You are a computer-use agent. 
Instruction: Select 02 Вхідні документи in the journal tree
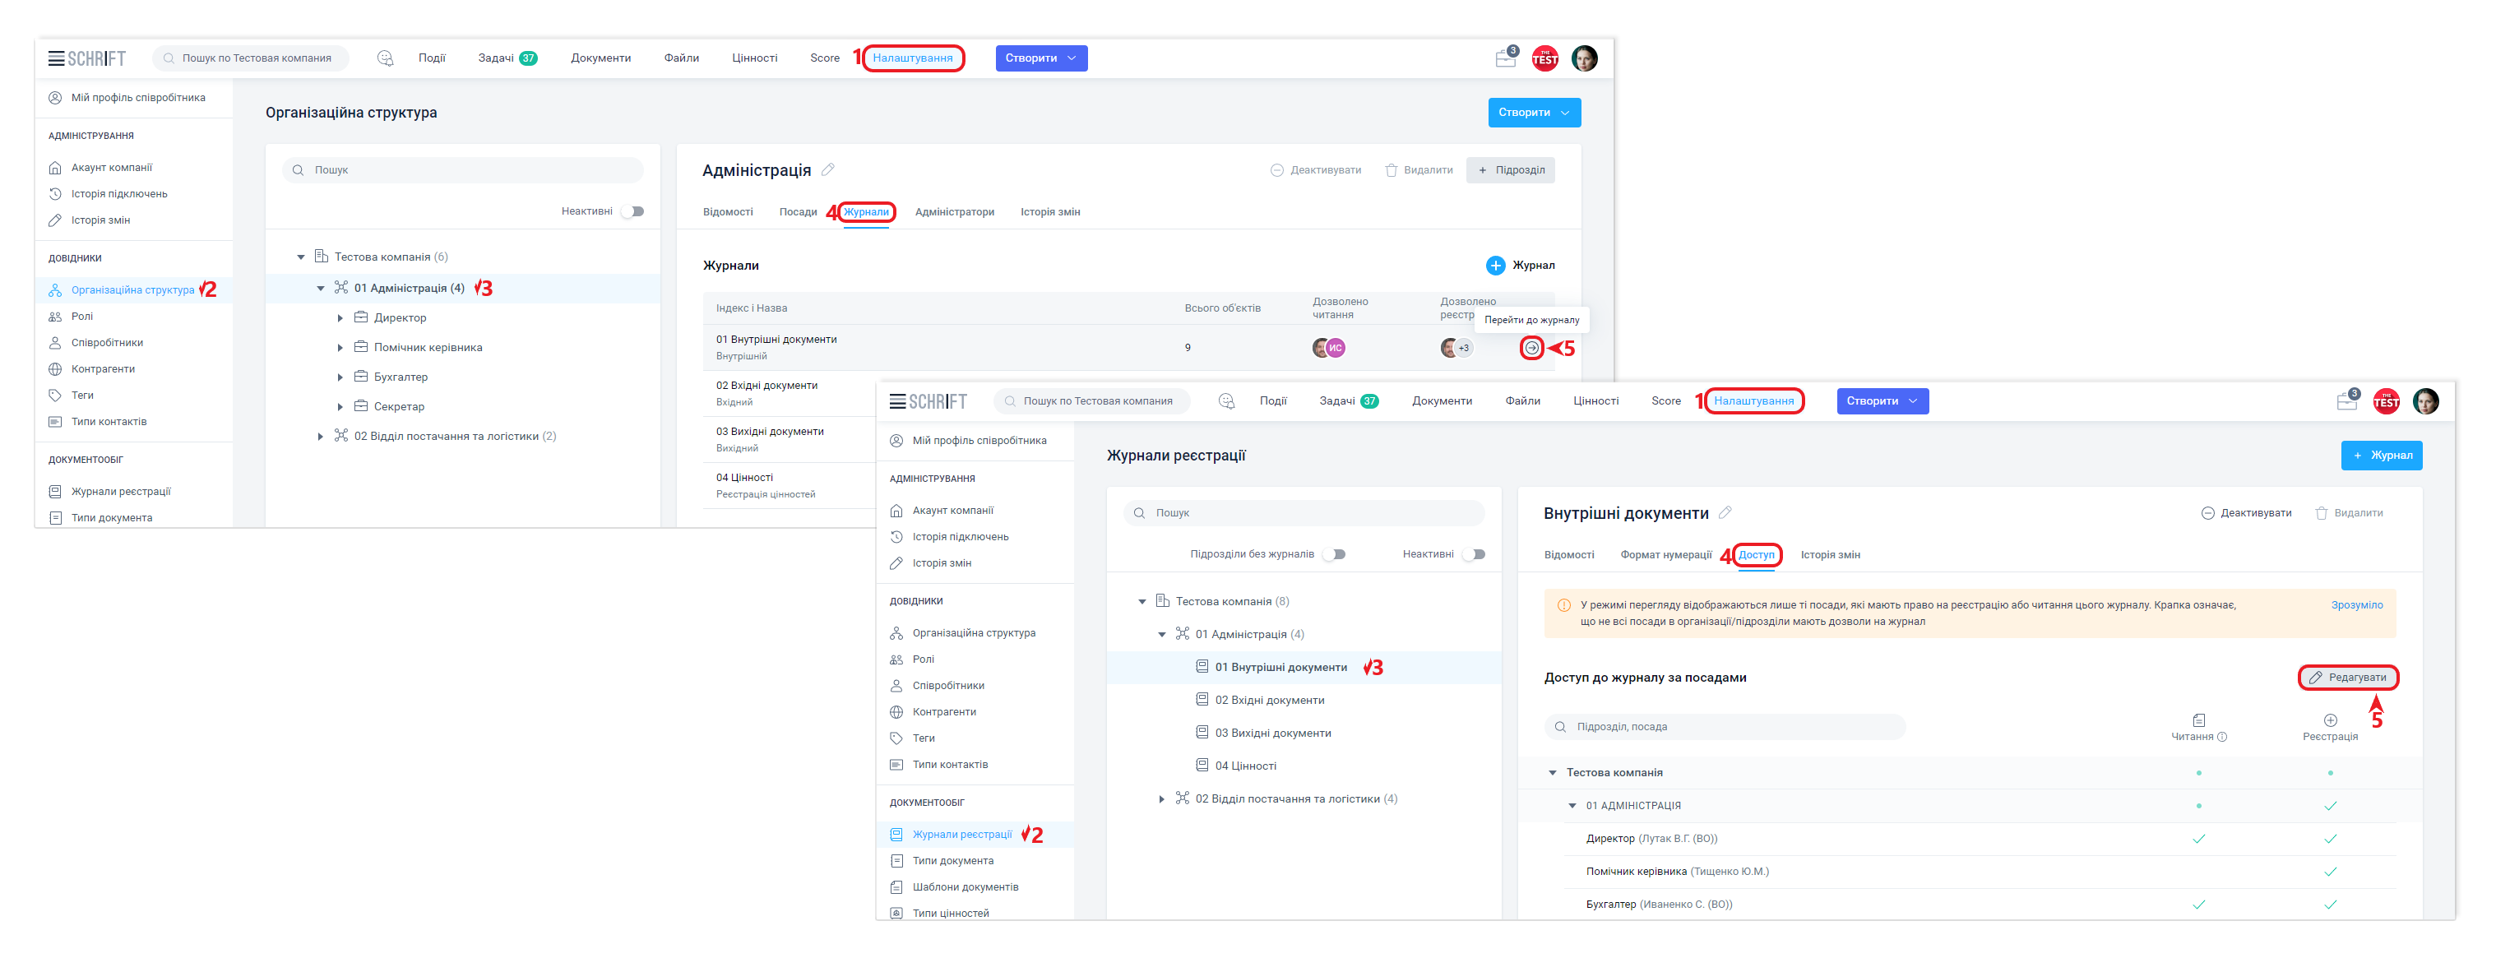(x=1269, y=701)
